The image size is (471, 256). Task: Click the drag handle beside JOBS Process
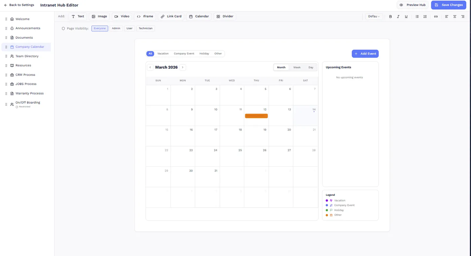click(x=6, y=84)
